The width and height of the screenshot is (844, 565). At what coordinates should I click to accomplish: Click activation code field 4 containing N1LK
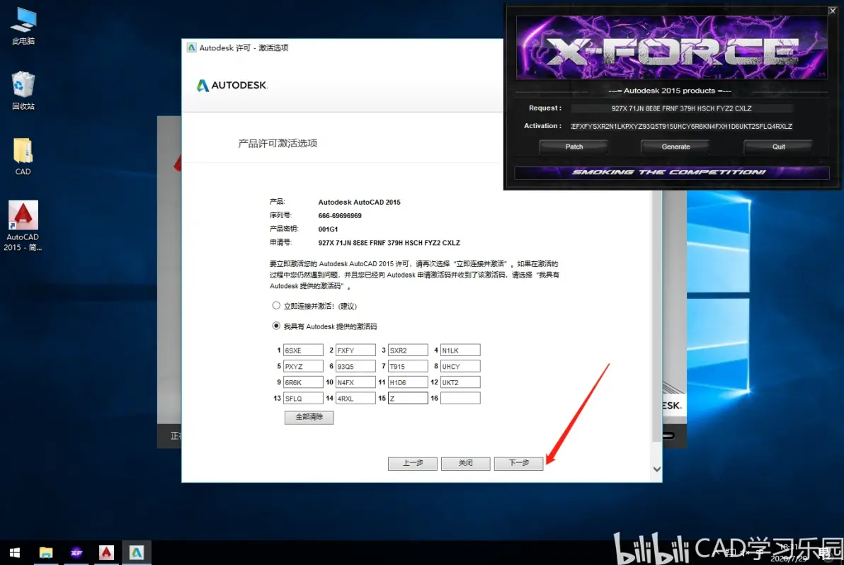460,350
